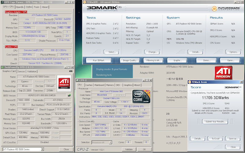The width and height of the screenshot is (245, 153).
Task: Click Details... in 3DMark Score dialog
Action: 198,139
